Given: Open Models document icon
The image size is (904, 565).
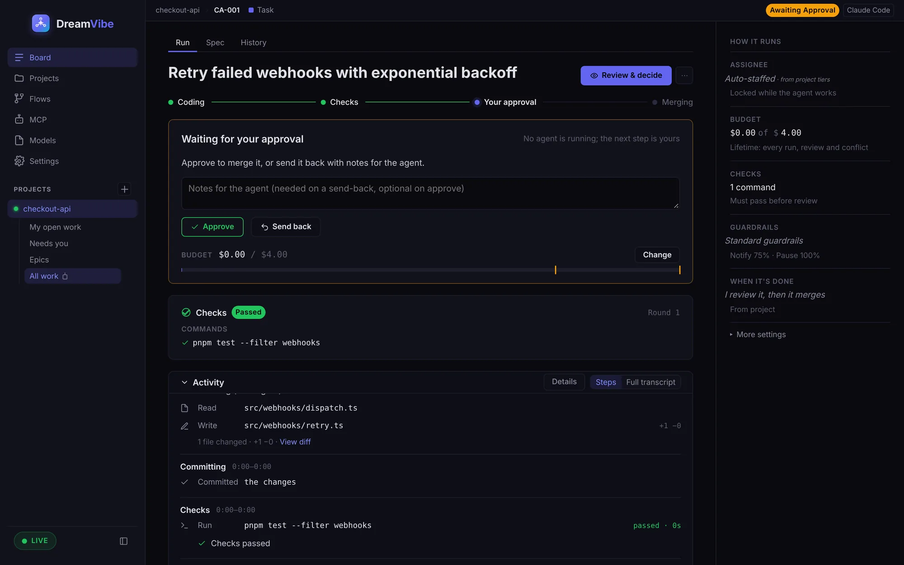Looking at the screenshot, I should point(19,140).
